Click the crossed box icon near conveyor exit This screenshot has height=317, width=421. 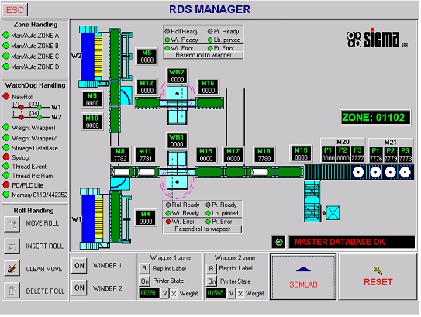[x=333, y=213]
